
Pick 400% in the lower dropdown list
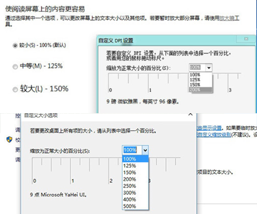tap(135, 199)
